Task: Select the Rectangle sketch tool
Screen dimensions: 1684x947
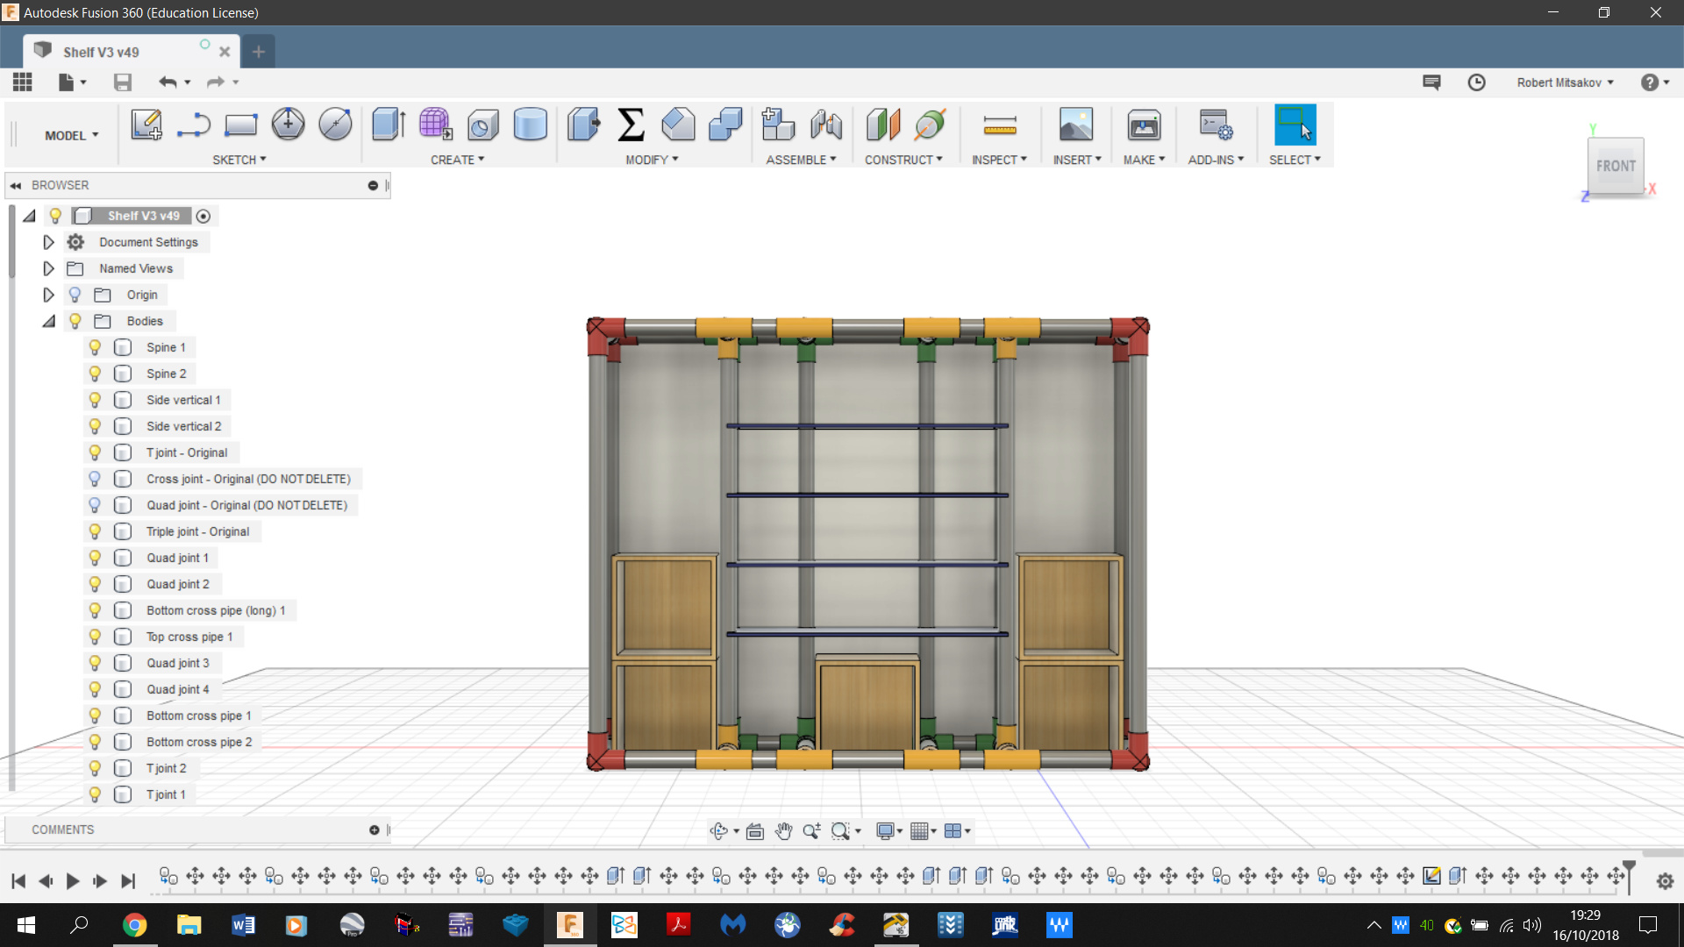Action: coord(240,125)
